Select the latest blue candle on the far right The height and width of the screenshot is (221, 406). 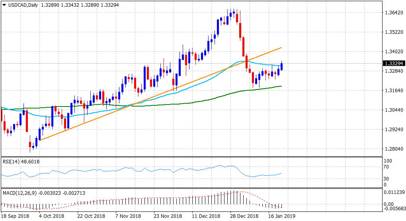pos(282,66)
